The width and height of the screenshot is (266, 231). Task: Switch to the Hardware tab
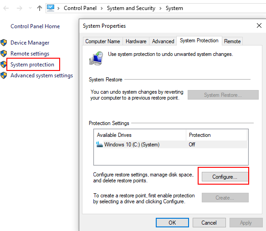[136, 41]
